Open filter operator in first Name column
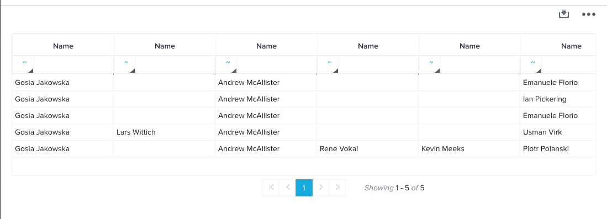 23,64
